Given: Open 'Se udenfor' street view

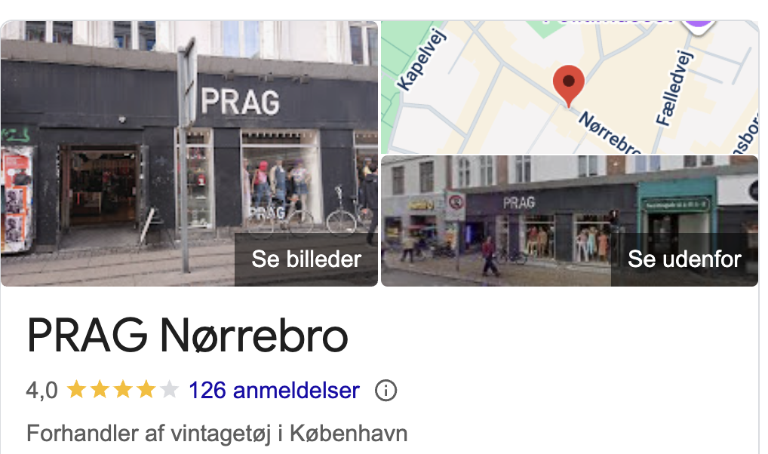Looking at the screenshot, I should click(x=684, y=259).
